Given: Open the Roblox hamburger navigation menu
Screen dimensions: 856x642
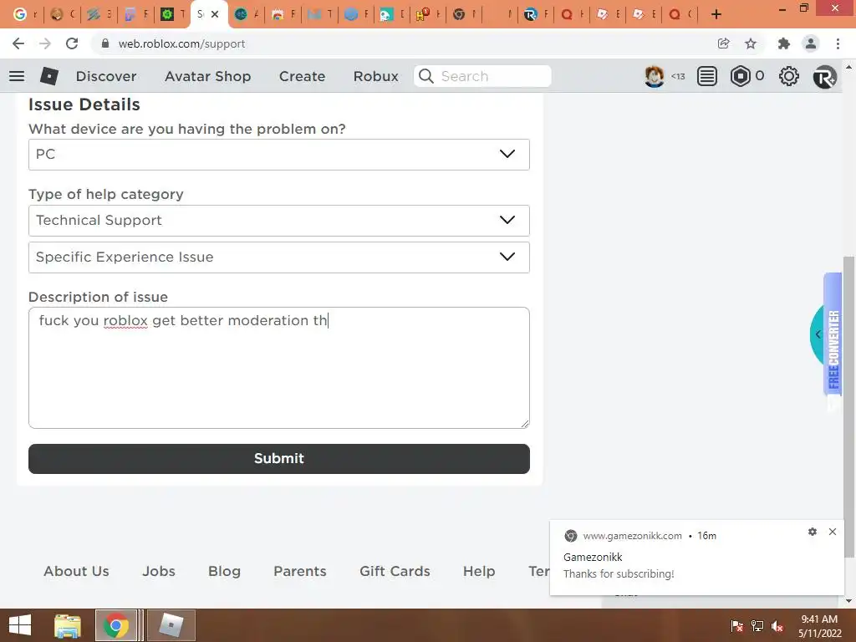Looking at the screenshot, I should point(17,76).
